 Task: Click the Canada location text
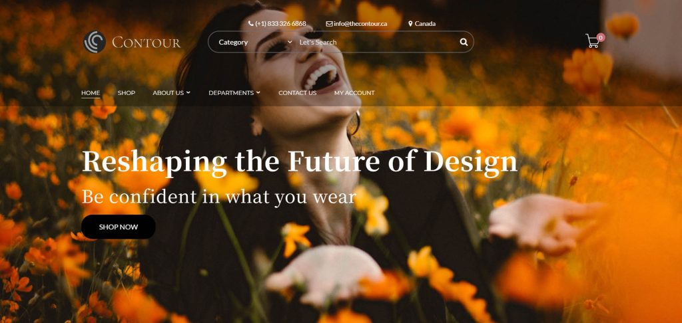[425, 24]
